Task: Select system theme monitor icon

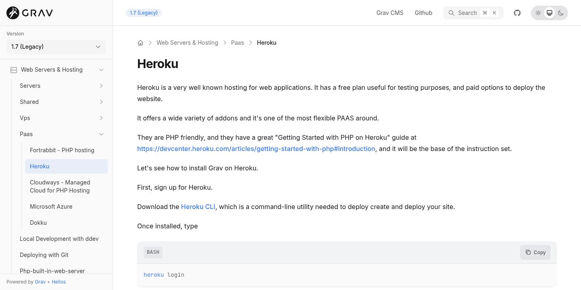Action: click(x=550, y=13)
